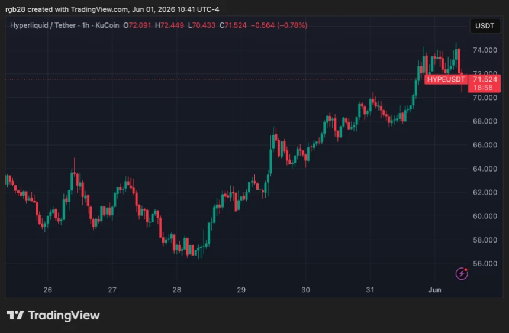Click the 71.524 current price tag
This screenshot has height=333, width=509.
coord(485,79)
